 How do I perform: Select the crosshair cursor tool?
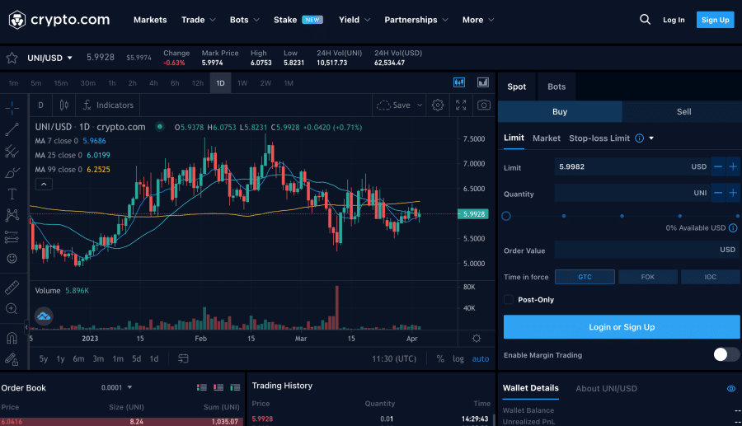click(x=12, y=108)
